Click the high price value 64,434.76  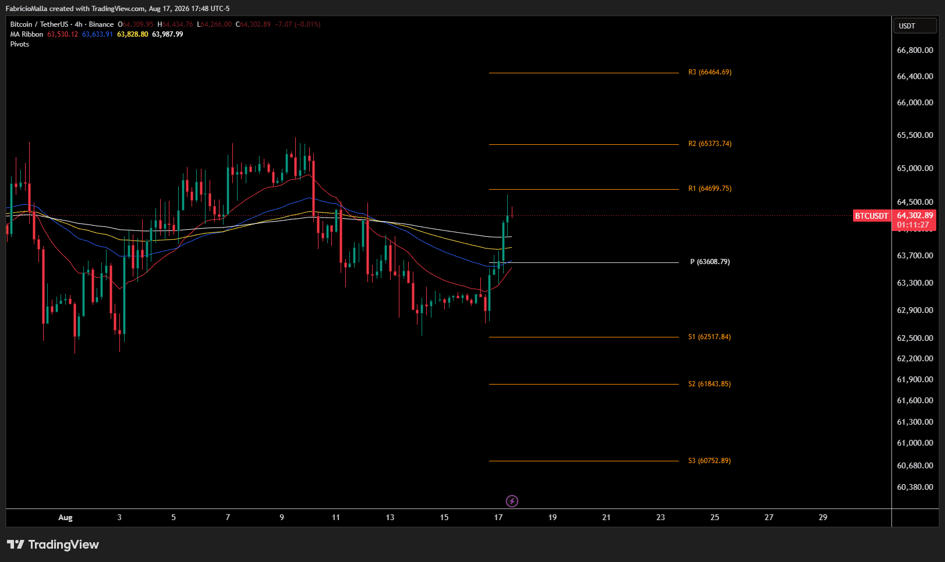pos(178,24)
